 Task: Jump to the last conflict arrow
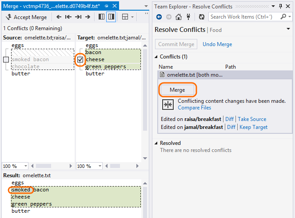[78, 17]
